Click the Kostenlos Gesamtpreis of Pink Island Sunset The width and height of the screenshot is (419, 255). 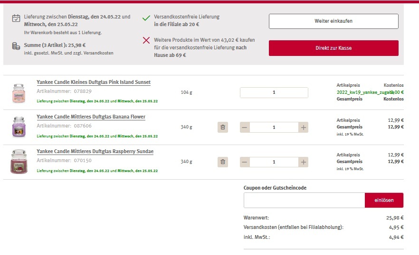(x=394, y=99)
